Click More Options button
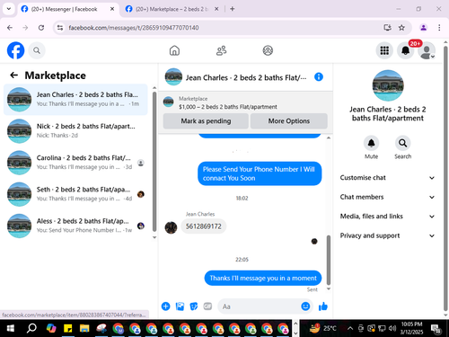Image resolution: width=449 pixels, height=337 pixels. (289, 121)
